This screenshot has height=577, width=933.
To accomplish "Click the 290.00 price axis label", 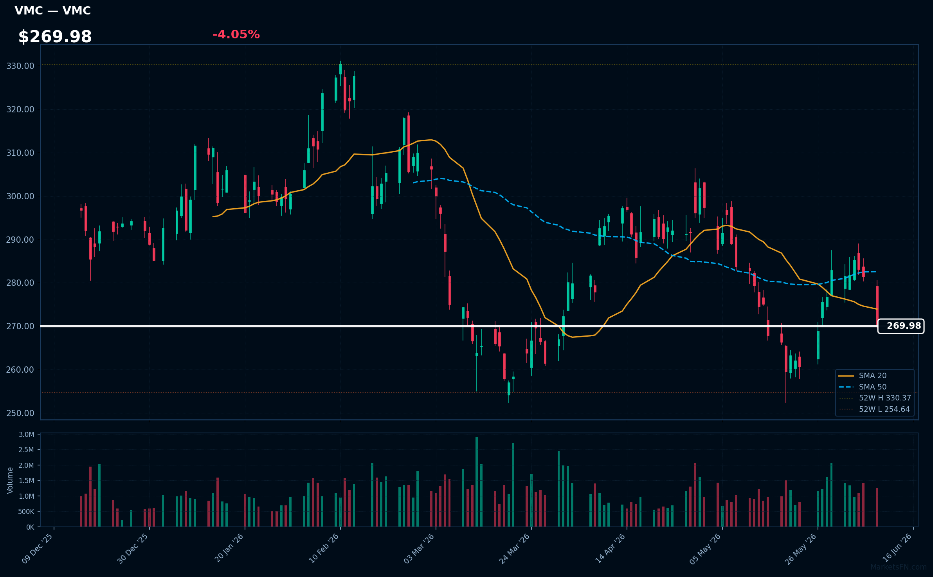I will [x=20, y=240].
